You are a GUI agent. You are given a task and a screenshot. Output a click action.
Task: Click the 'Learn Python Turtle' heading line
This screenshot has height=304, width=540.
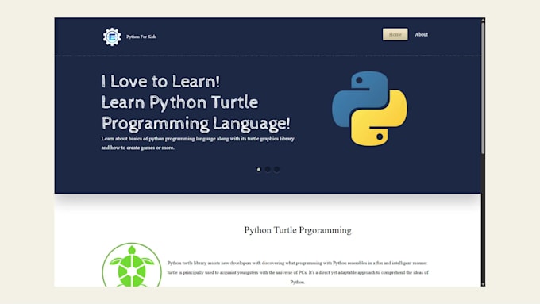pyautogui.click(x=179, y=102)
